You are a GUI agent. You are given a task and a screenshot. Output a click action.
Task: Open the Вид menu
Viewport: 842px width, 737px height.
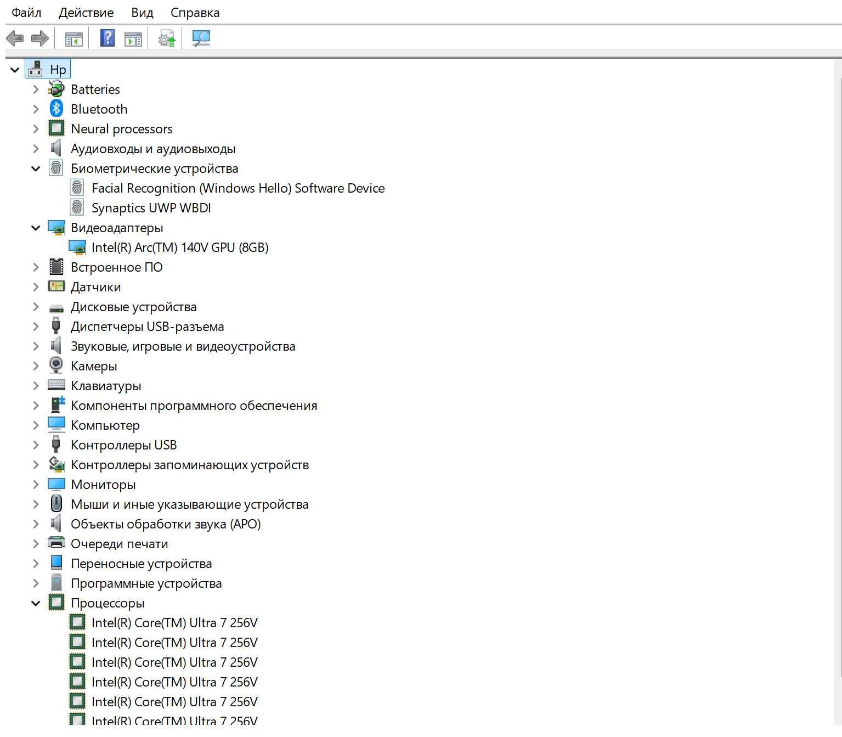[x=142, y=12]
